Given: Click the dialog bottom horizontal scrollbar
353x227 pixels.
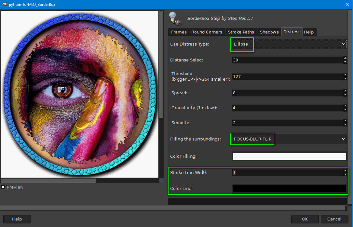Looking at the screenshot, I should [x=172, y=208].
